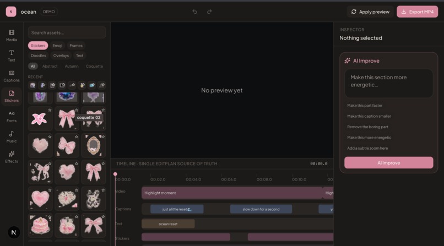Image resolution: width=444 pixels, height=246 pixels.
Task: Open the Text tool in the sidebar
Action: point(12,56)
